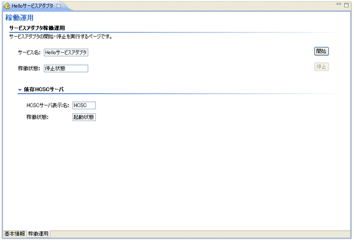Click the 稼働状態 field showing 停止状態
The height and width of the screenshot is (241, 354).
tap(66, 68)
